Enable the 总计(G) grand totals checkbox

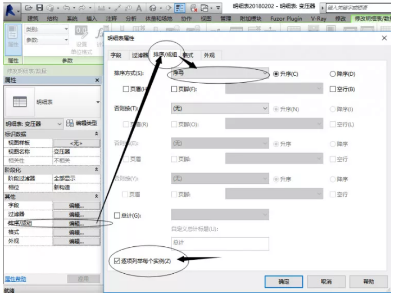[117, 215]
